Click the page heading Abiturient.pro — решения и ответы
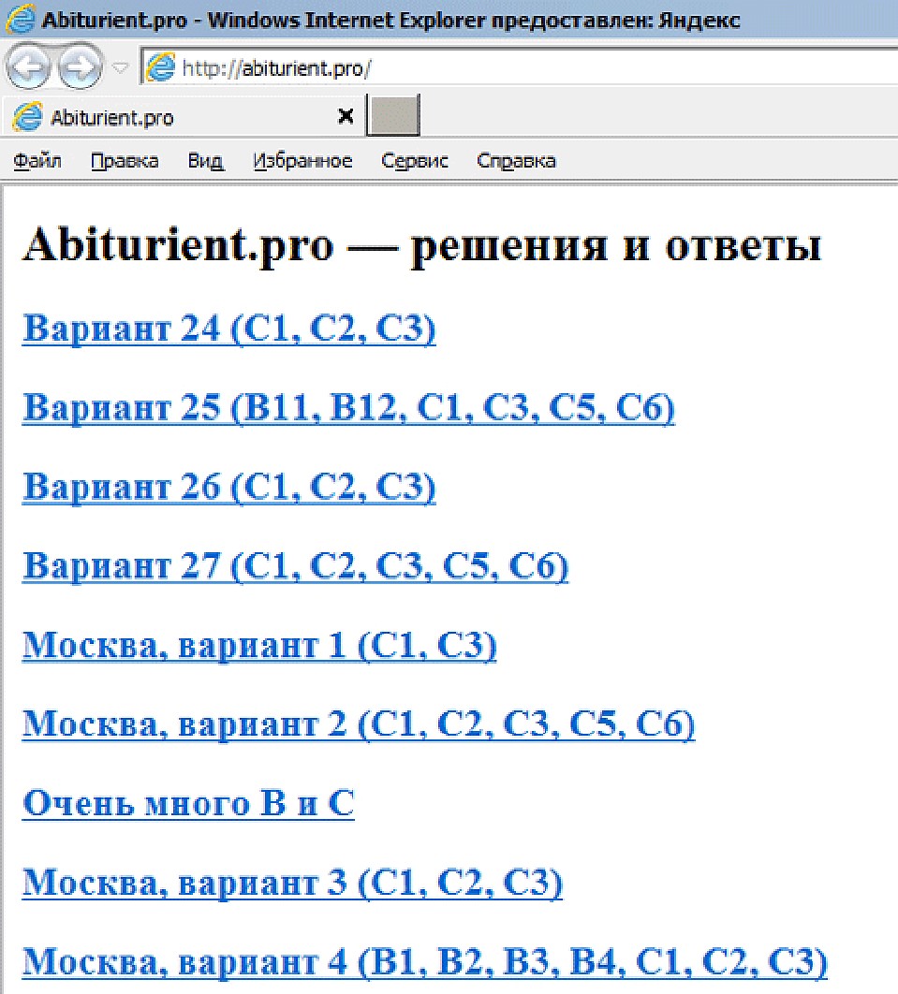This screenshot has width=898, height=994. tap(421, 245)
